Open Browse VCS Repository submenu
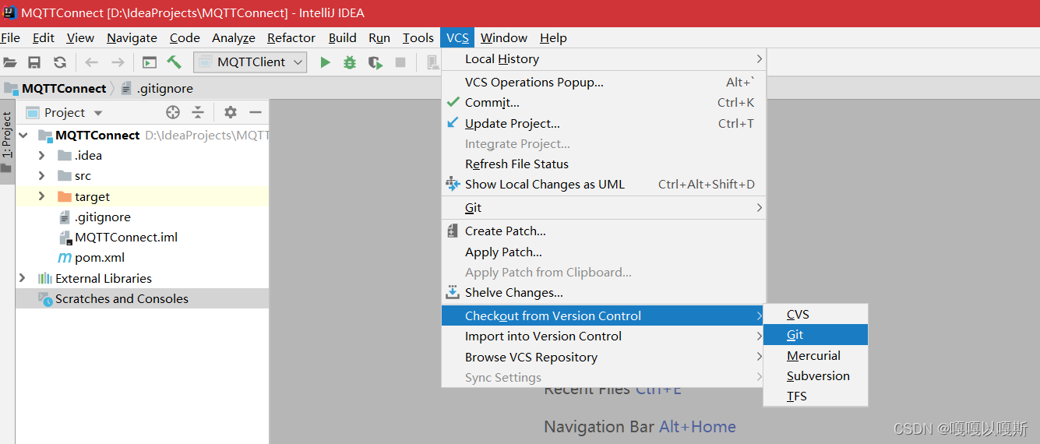Viewport: 1040px width, 444px height. pyautogui.click(x=604, y=357)
